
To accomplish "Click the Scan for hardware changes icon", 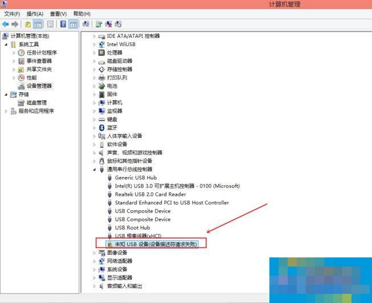I will point(86,24).
